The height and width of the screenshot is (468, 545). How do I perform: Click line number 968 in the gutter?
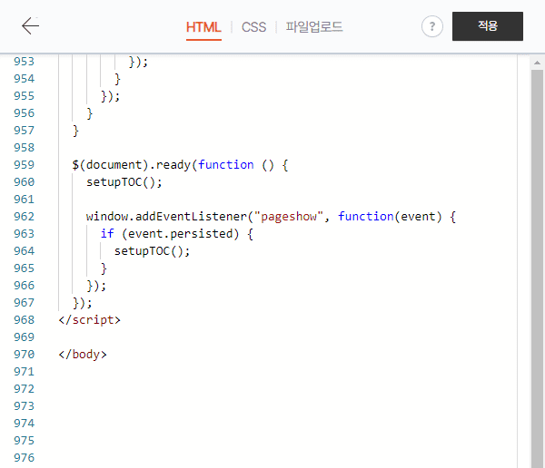pyautogui.click(x=24, y=320)
